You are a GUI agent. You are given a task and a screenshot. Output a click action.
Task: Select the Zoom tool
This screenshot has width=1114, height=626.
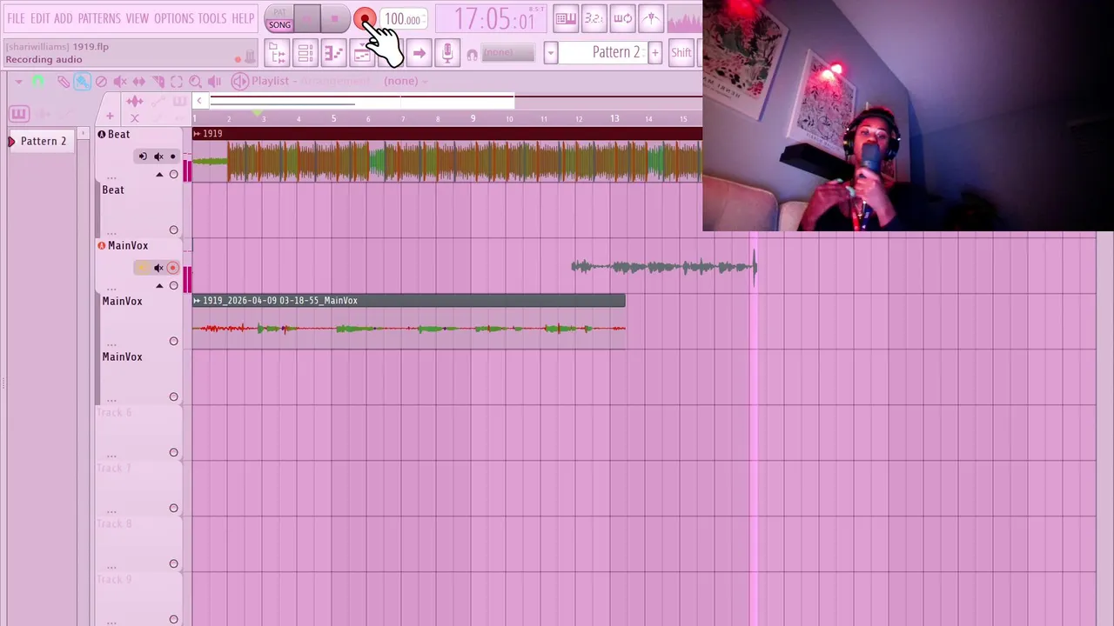(196, 81)
